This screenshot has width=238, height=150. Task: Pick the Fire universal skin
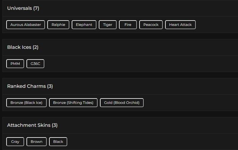point(128,25)
